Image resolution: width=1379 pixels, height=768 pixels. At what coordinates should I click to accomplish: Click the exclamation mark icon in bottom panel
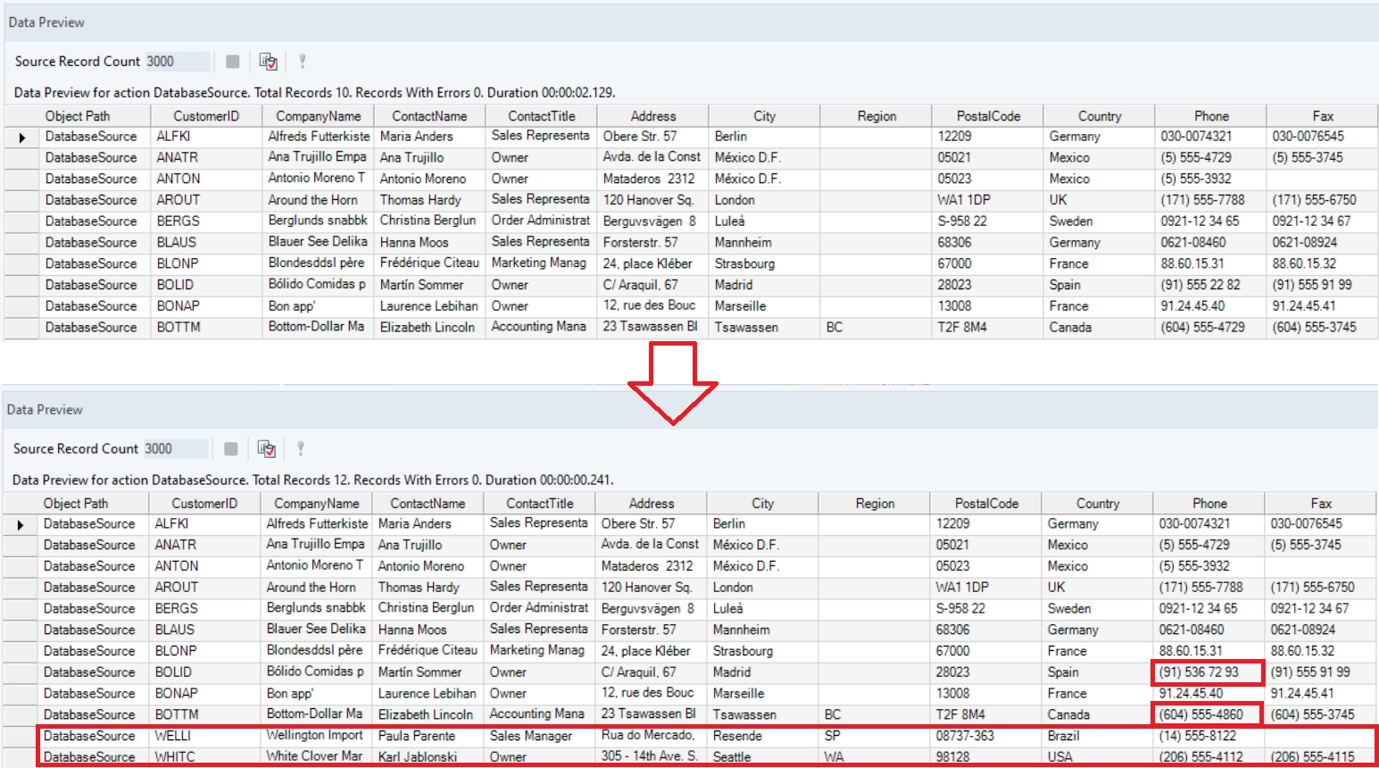pos(301,449)
